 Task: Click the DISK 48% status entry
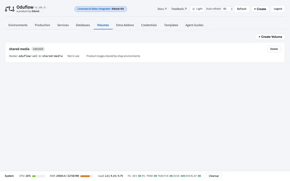pyautogui.click(x=179, y=176)
